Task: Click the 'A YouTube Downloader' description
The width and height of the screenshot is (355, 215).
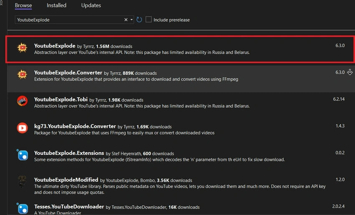Action: click(x=58, y=213)
